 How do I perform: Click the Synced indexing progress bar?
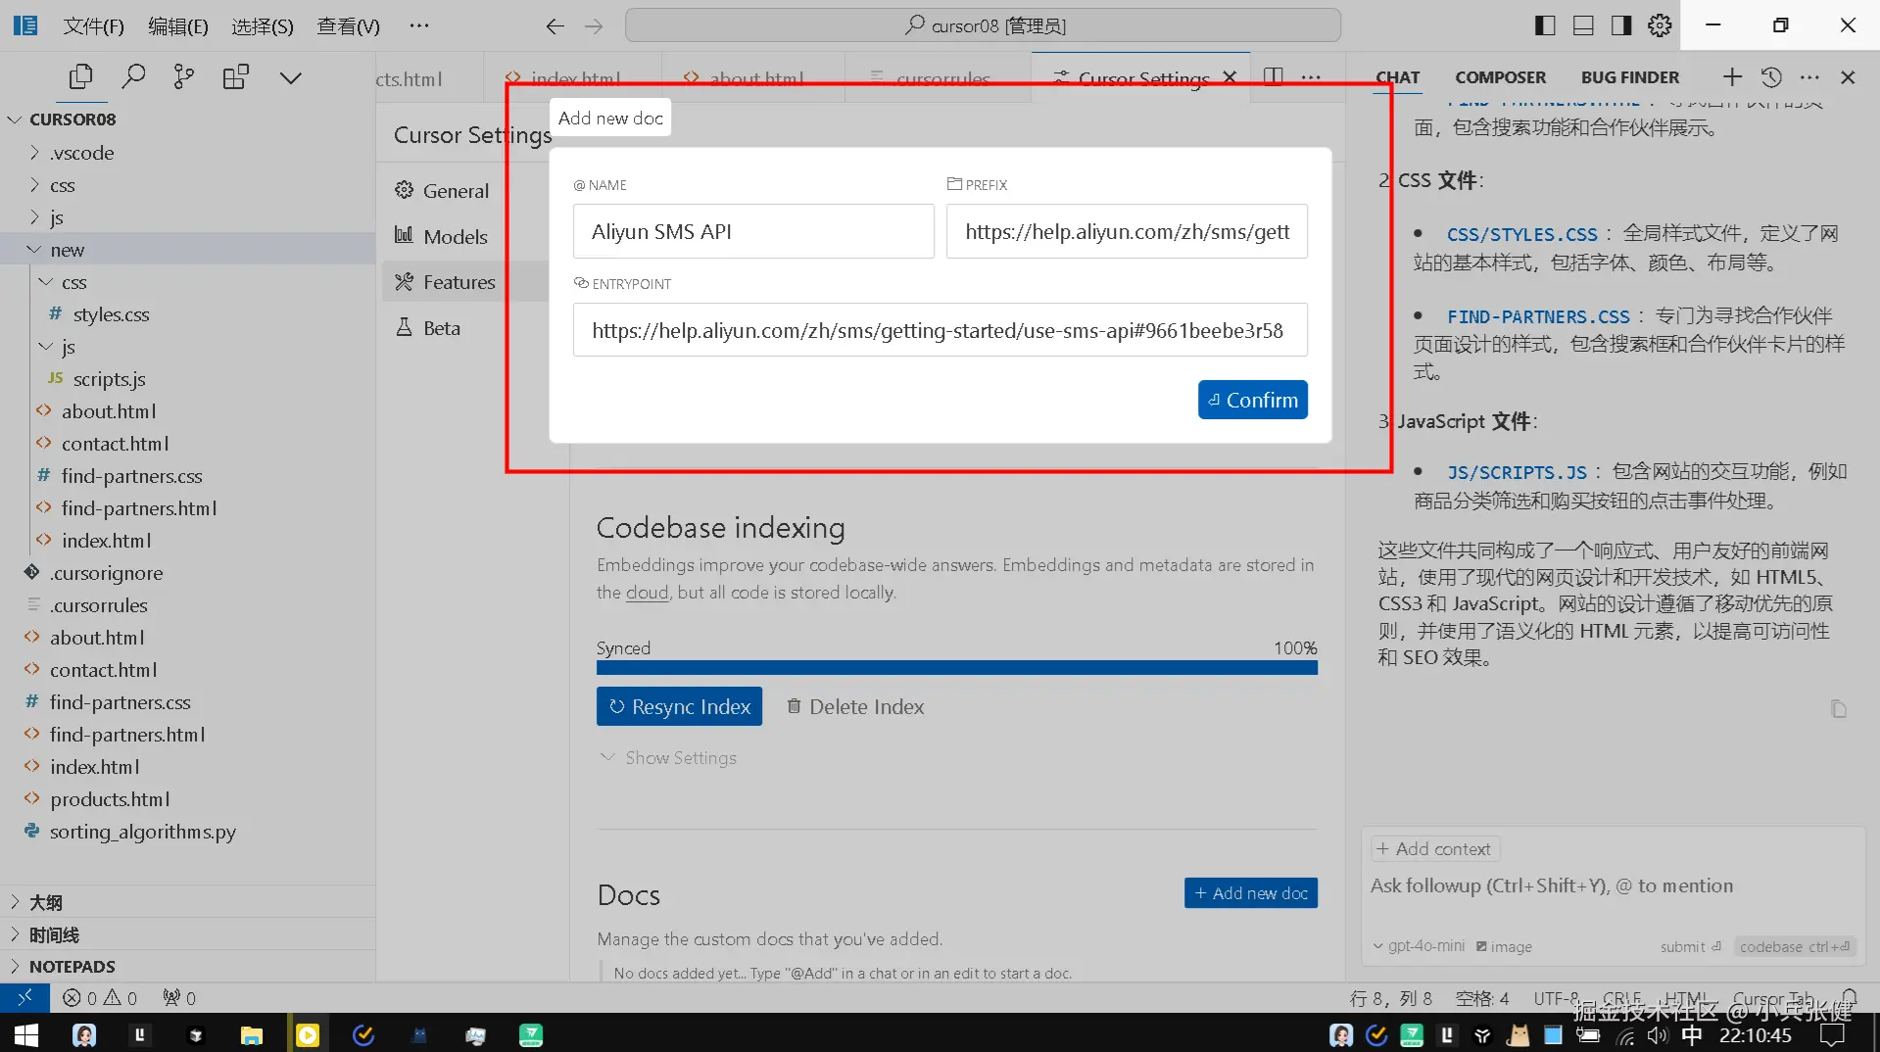956,667
